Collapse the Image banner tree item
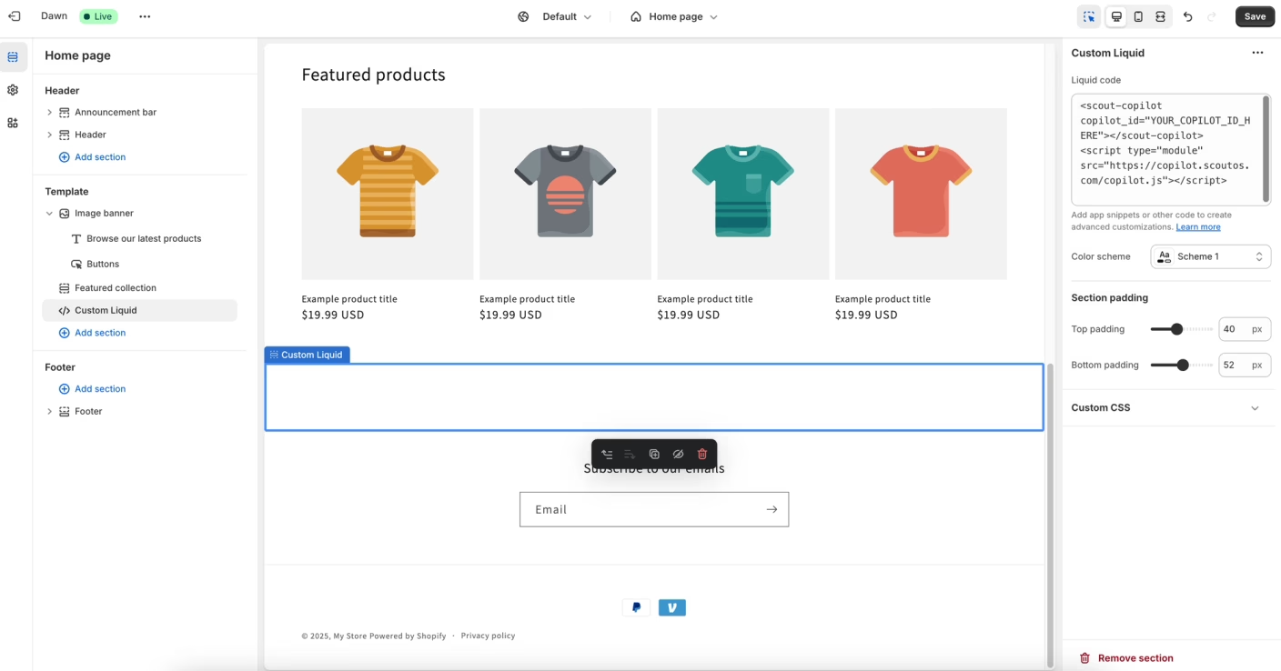The width and height of the screenshot is (1281, 671). [49, 214]
